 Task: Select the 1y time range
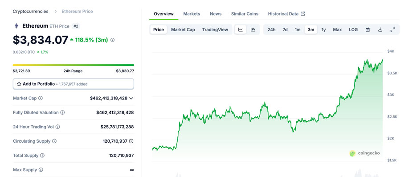click(323, 30)
